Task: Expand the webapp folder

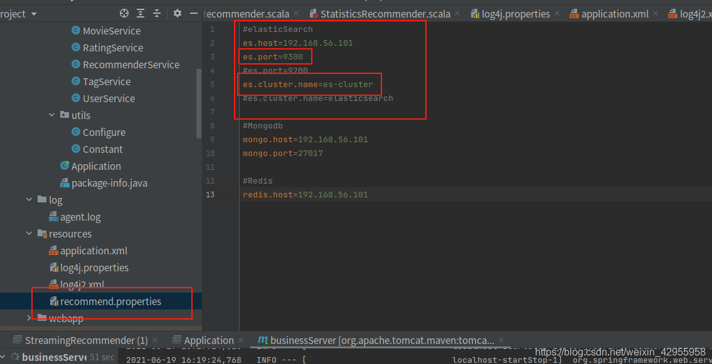Action: [x=29, y=318]
